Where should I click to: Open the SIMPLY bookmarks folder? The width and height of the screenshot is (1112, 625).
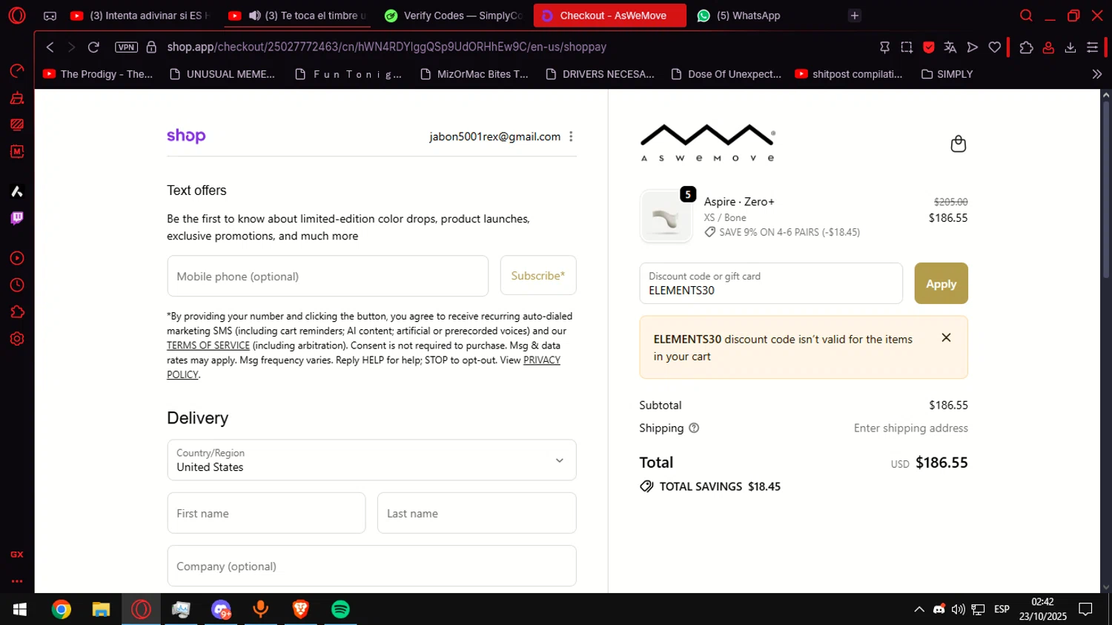tap(947, 74)
